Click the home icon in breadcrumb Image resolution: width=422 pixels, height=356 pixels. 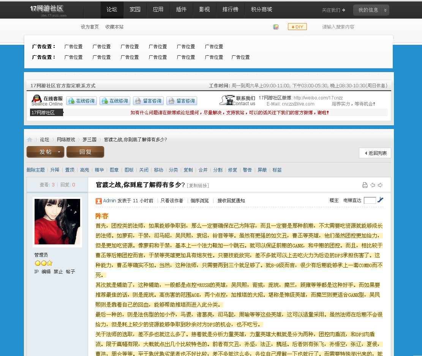[30, 140]
